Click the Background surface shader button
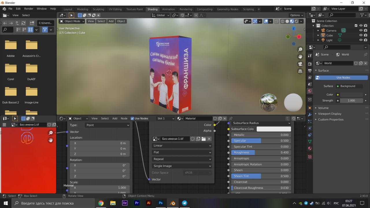Screen dimensions: 370x208 tap(349, 86)
